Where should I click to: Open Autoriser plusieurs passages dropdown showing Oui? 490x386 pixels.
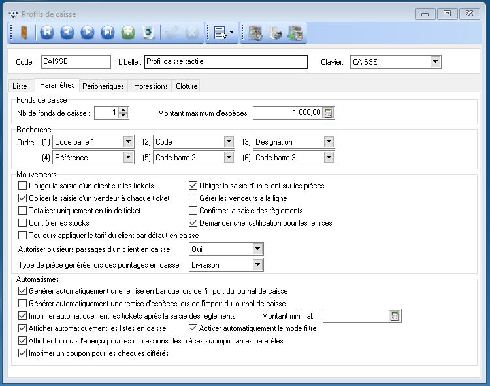click(257, 249)
